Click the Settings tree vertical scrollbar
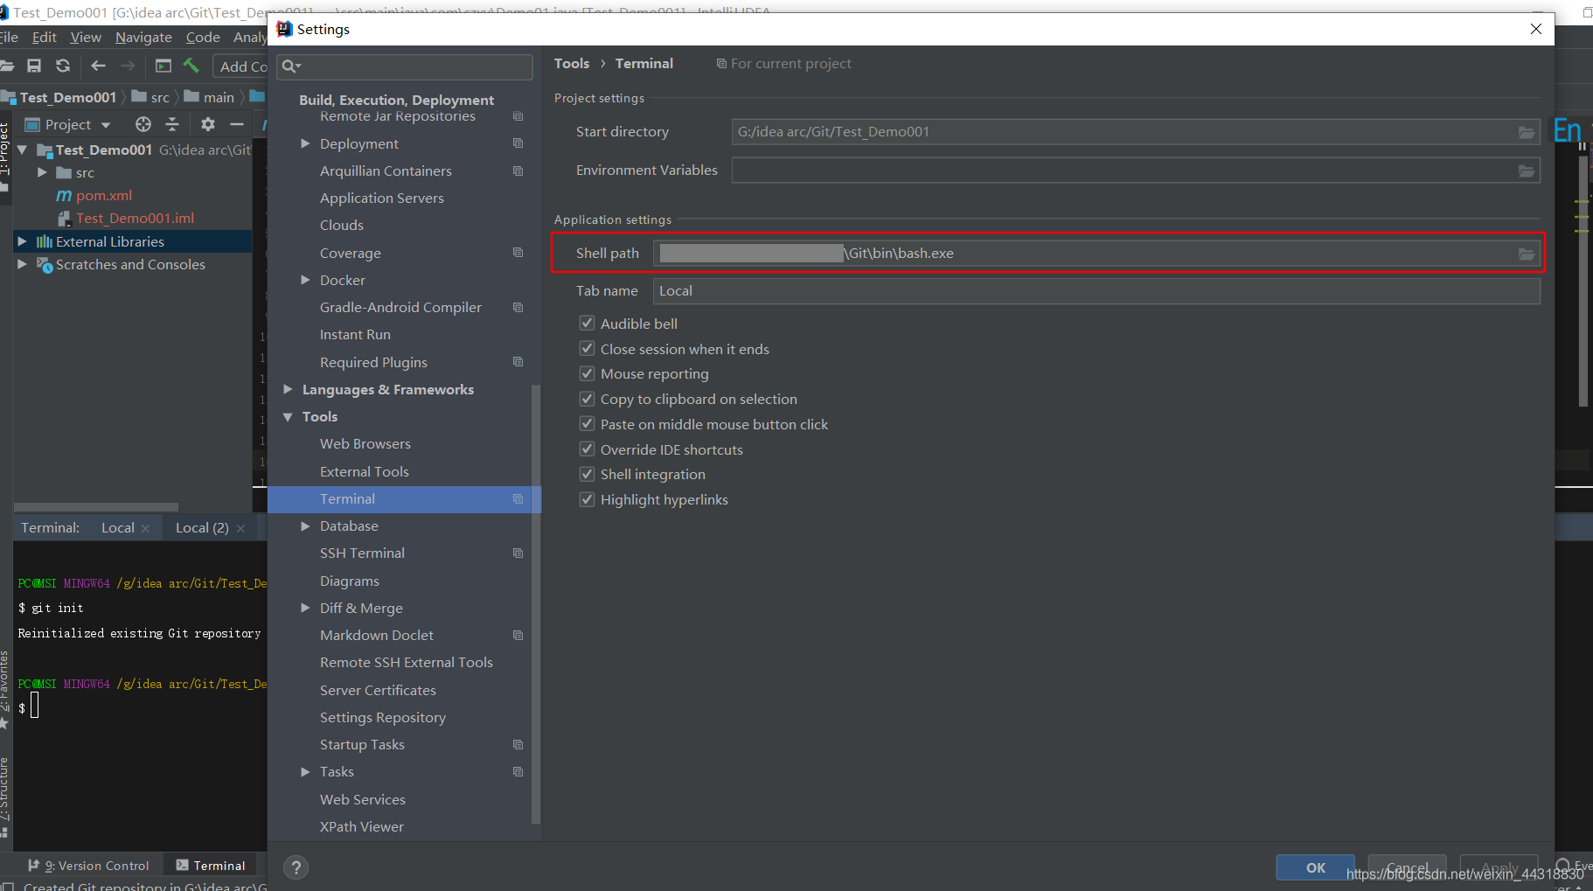The image size is (1593, 891). tap(536, 603)
